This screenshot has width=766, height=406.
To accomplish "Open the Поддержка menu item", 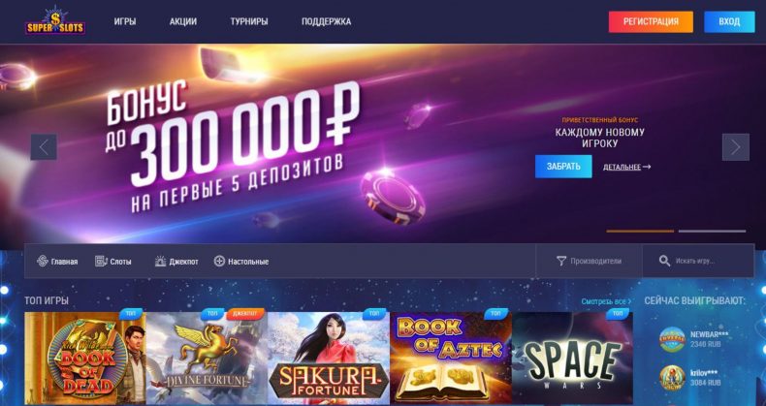I will pos(327,21).
